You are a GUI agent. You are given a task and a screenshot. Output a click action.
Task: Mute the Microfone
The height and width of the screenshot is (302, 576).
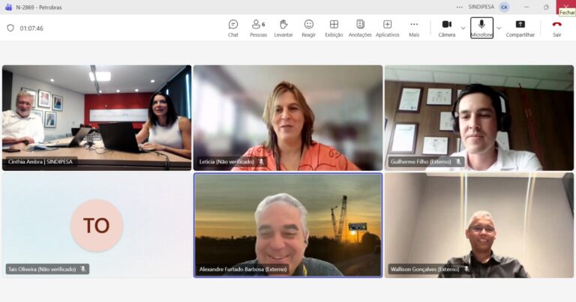(x=481, y=28)
